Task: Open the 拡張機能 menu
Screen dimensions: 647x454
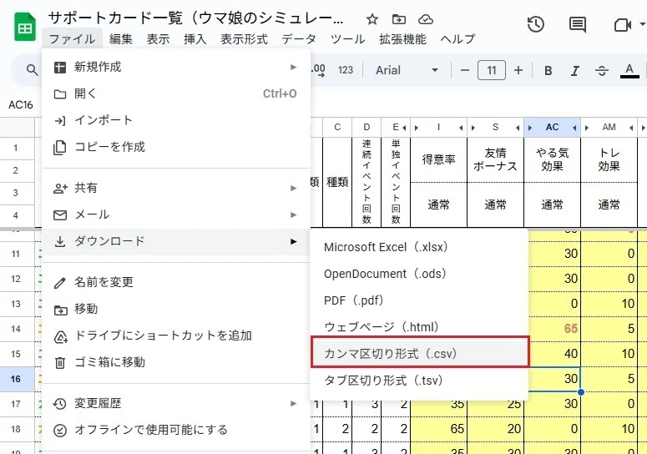Action: tap(402, 39)
